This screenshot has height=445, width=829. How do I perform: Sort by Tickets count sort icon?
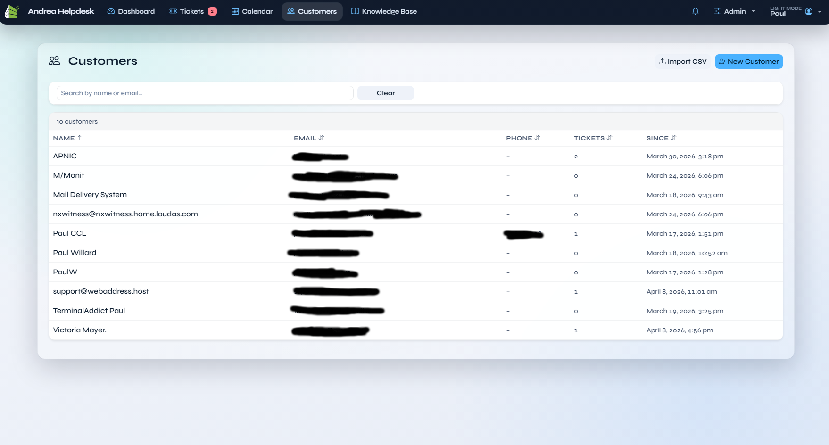(609, 138)
